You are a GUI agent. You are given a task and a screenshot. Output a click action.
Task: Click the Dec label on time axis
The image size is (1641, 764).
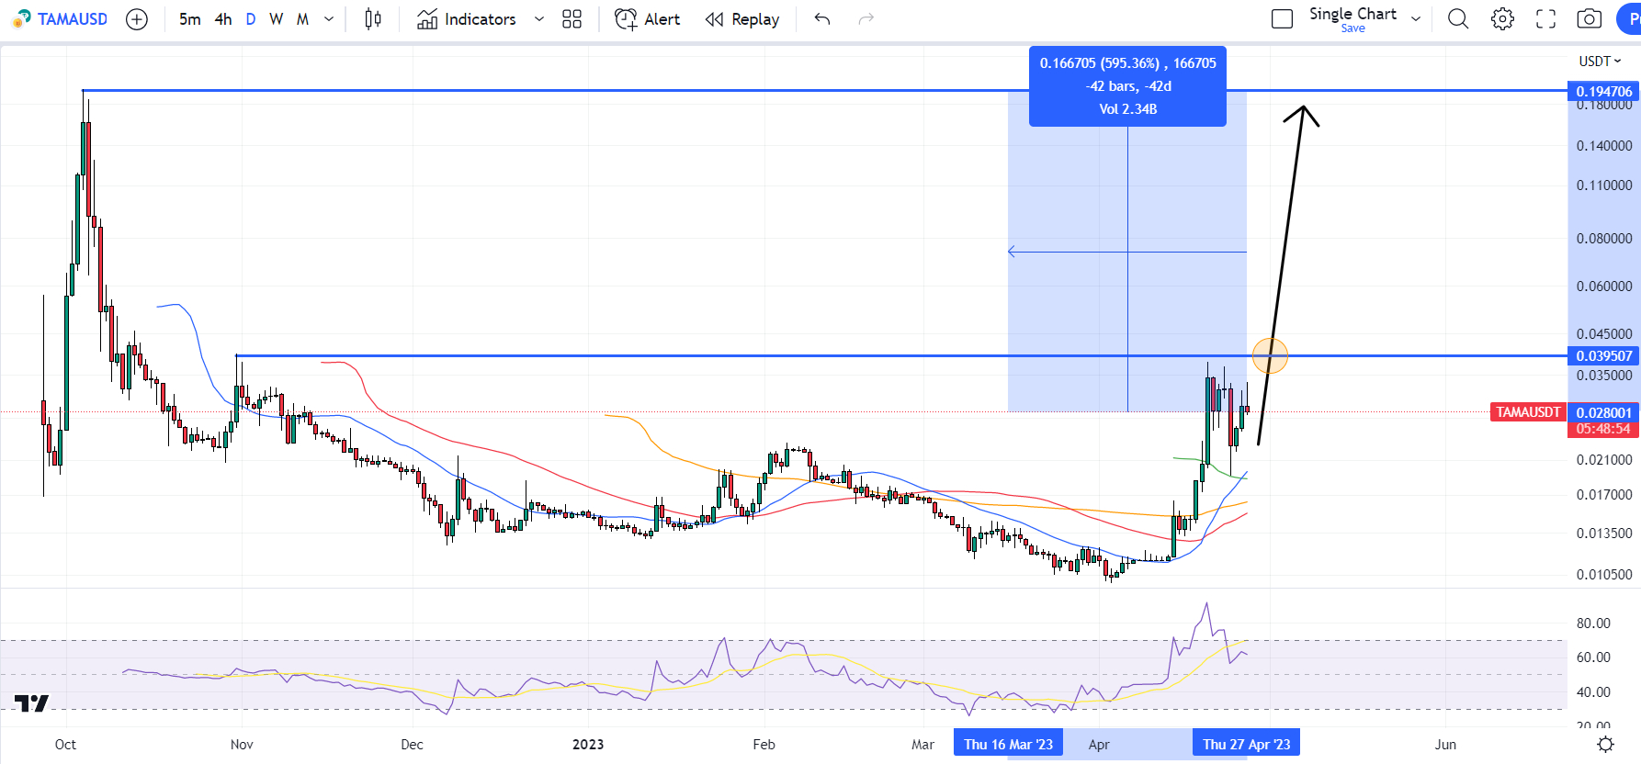tap(412, 745)
